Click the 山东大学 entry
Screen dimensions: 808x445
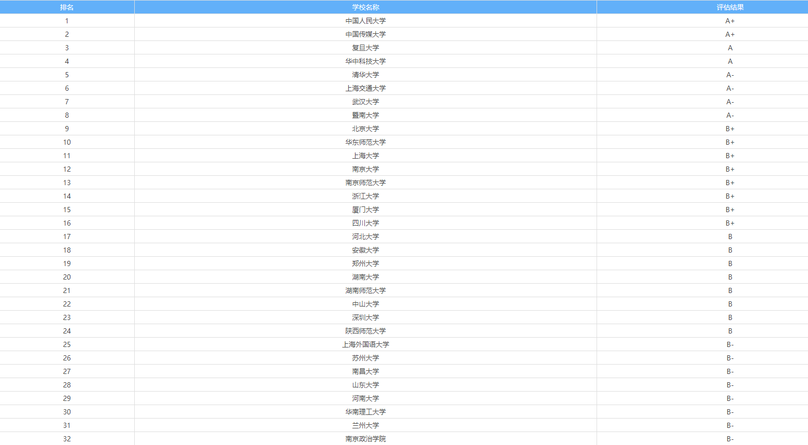pyautogui.click(x=365, y=385)
